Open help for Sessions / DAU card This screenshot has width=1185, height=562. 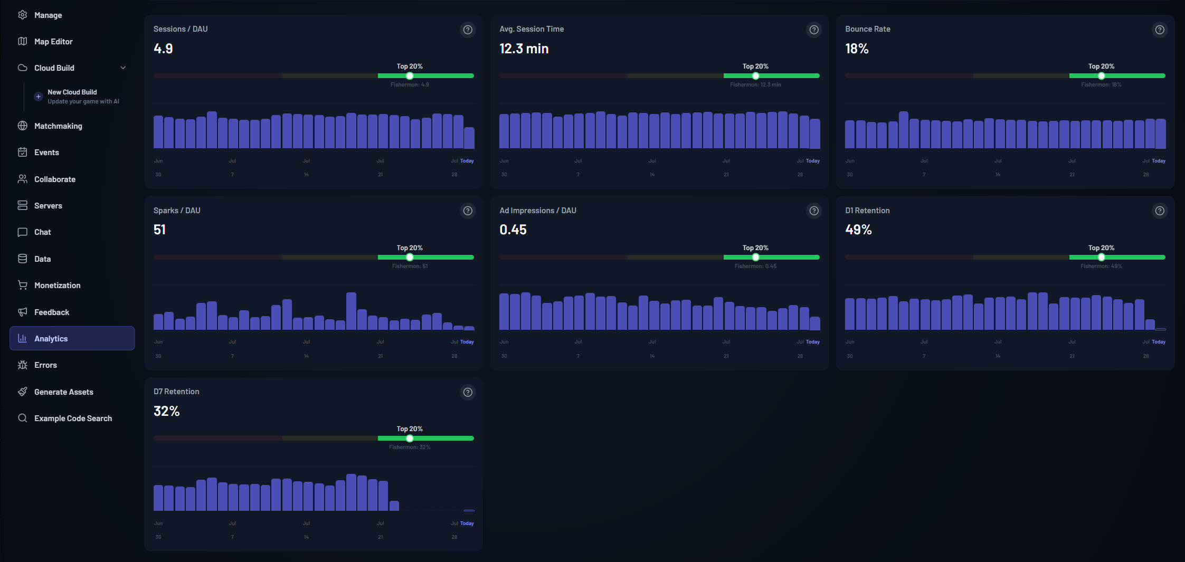click(468, 30)
